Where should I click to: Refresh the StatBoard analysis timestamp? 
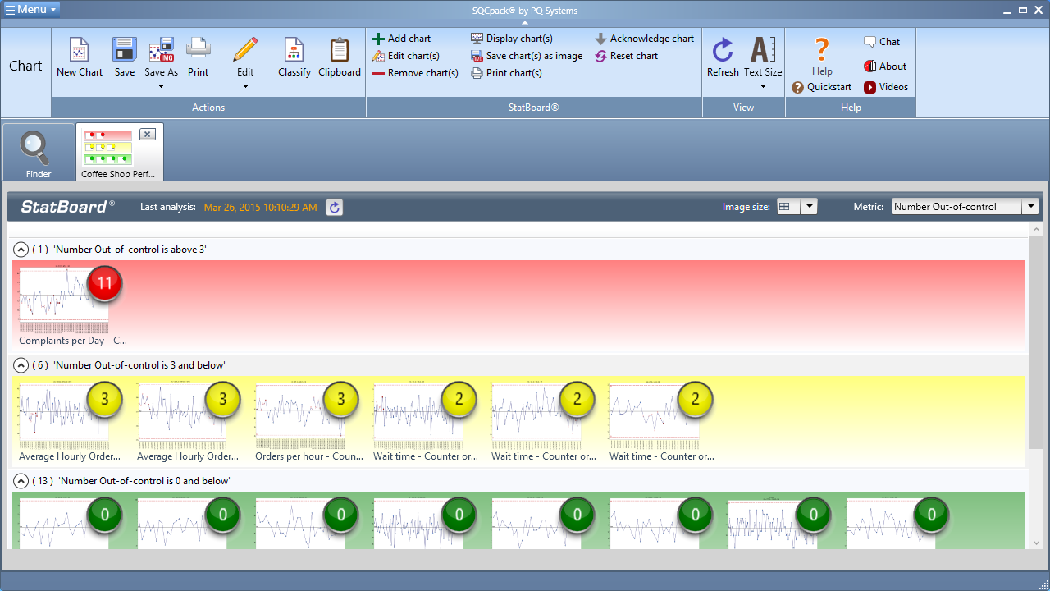(x=334, y=207)
